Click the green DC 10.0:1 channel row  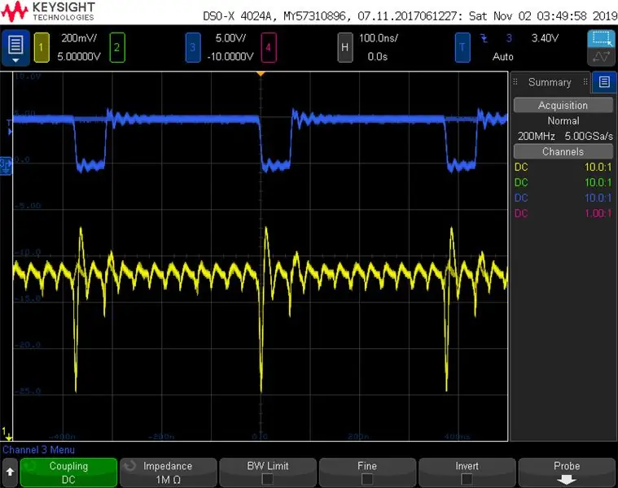[x=563, y=182]
